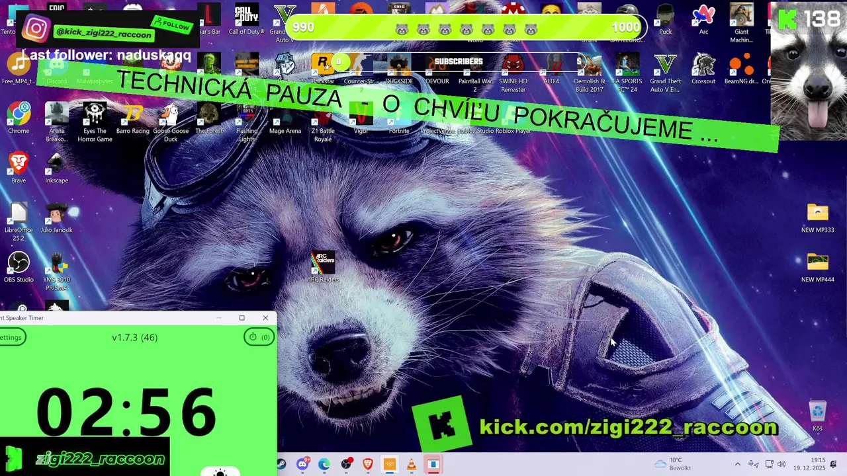The image size is (847, 476).
Task: Select the BeamNG.dr... desktop icon
Action: pos(742,69)
